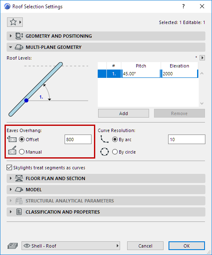
Task: Open the Shell - Roof layer dropdown
Action: click(x=71, y=246)
